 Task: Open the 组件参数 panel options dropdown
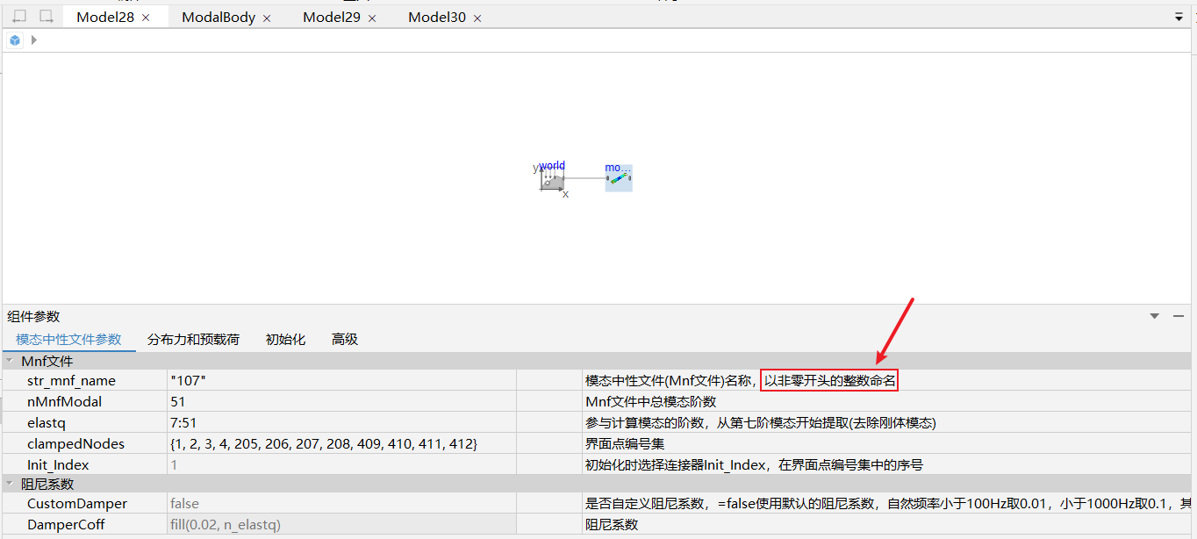(1155, 316)
